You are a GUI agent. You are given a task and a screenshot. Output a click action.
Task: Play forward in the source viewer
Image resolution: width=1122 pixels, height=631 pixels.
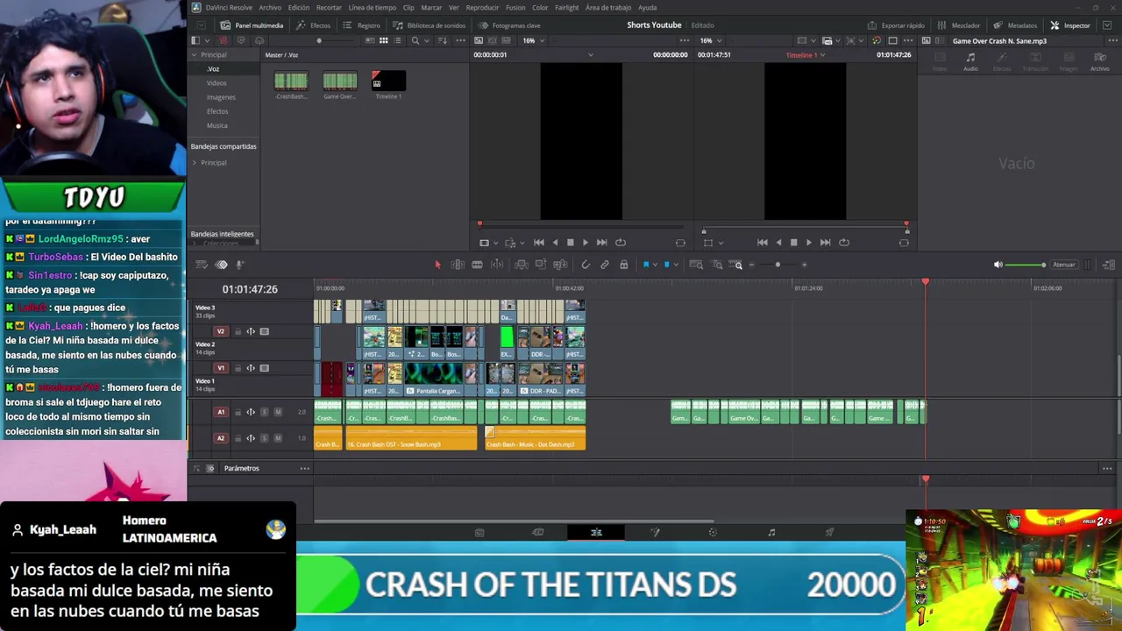tap(585, 243)
